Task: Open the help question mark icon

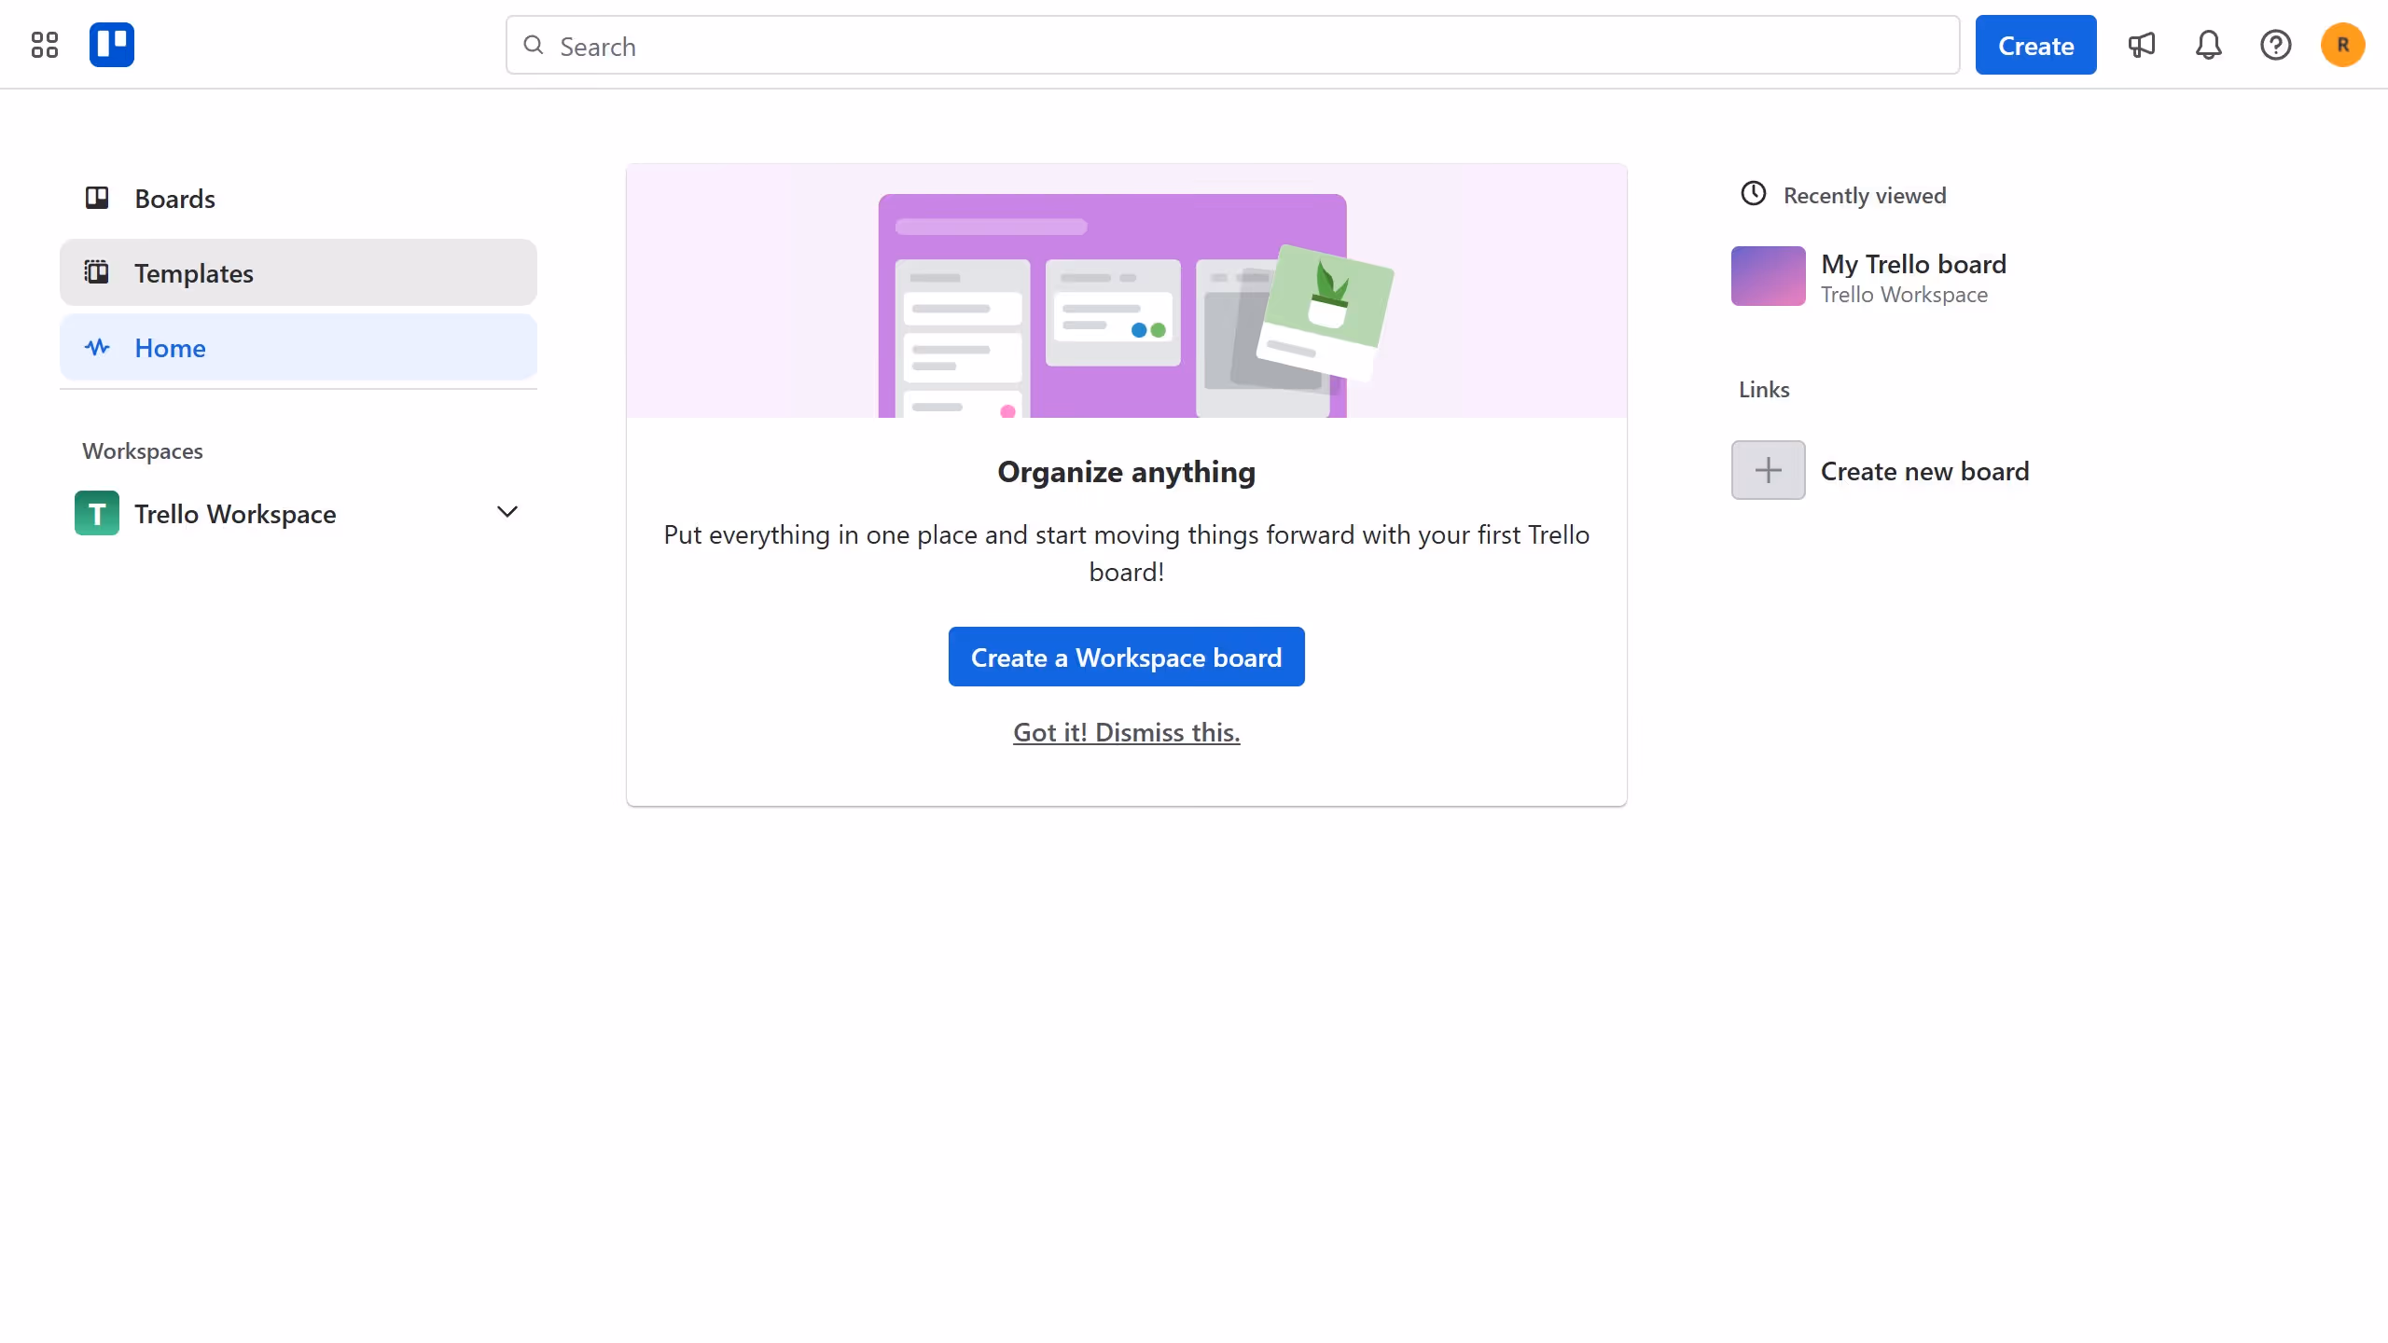Action: pyautogui.click(x=2276, y=45)
